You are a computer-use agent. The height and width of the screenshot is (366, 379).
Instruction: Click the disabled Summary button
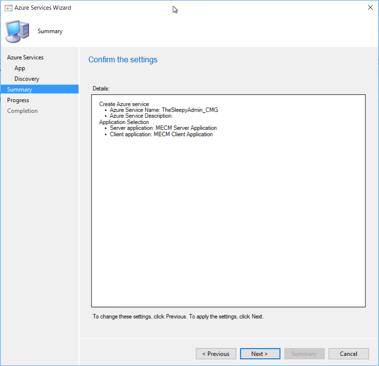[304, 354]
